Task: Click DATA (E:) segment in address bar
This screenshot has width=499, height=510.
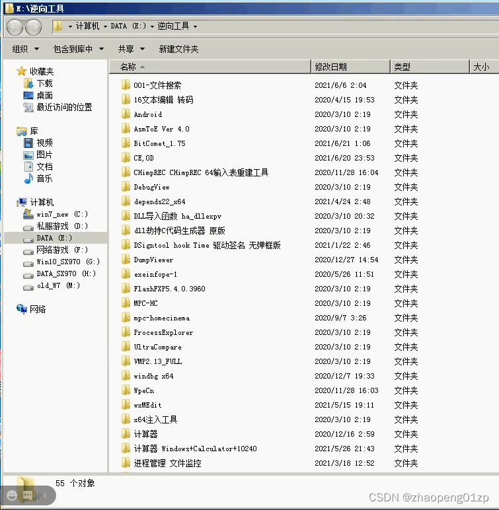Action: tap(128, 26)
